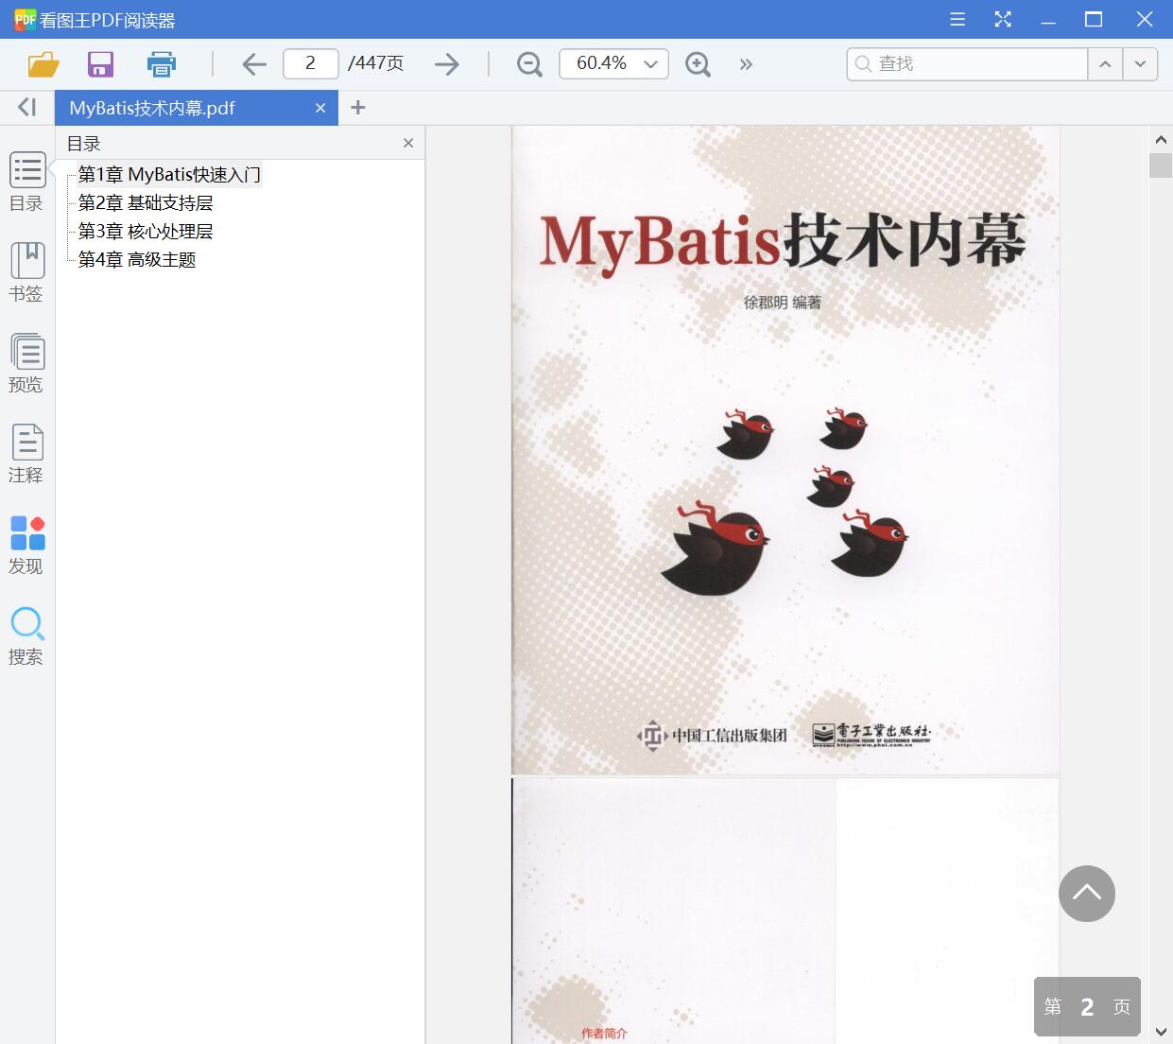Close the 目录 panel
Image resolution: width=1173 pixels, height=1044 pixels.
[x=408, y=143]
